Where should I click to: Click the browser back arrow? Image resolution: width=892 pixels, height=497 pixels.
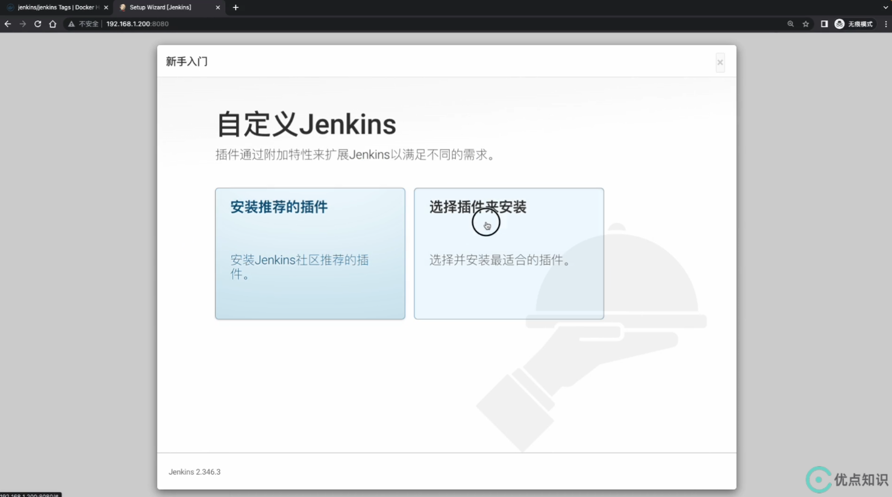click(8, 24)
